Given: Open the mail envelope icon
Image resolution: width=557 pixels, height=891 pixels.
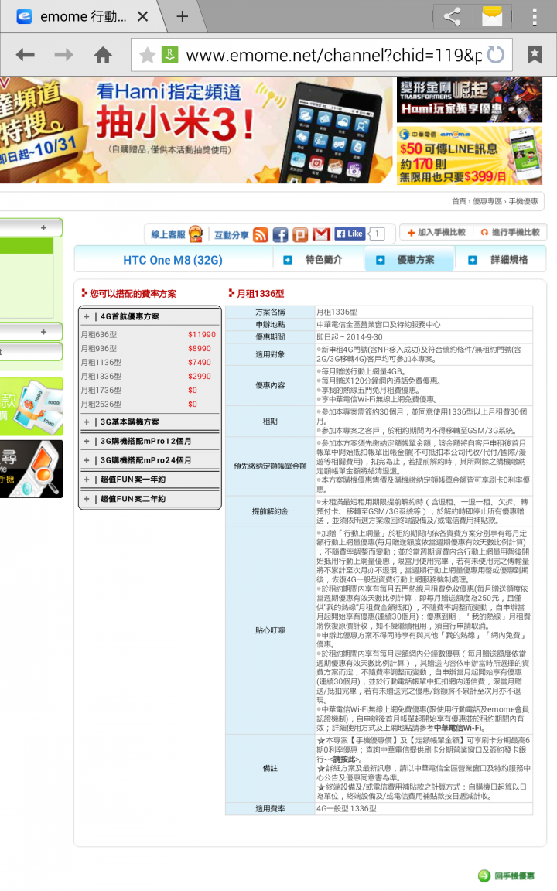Looking at the screenshot, I should click(492, 16).
